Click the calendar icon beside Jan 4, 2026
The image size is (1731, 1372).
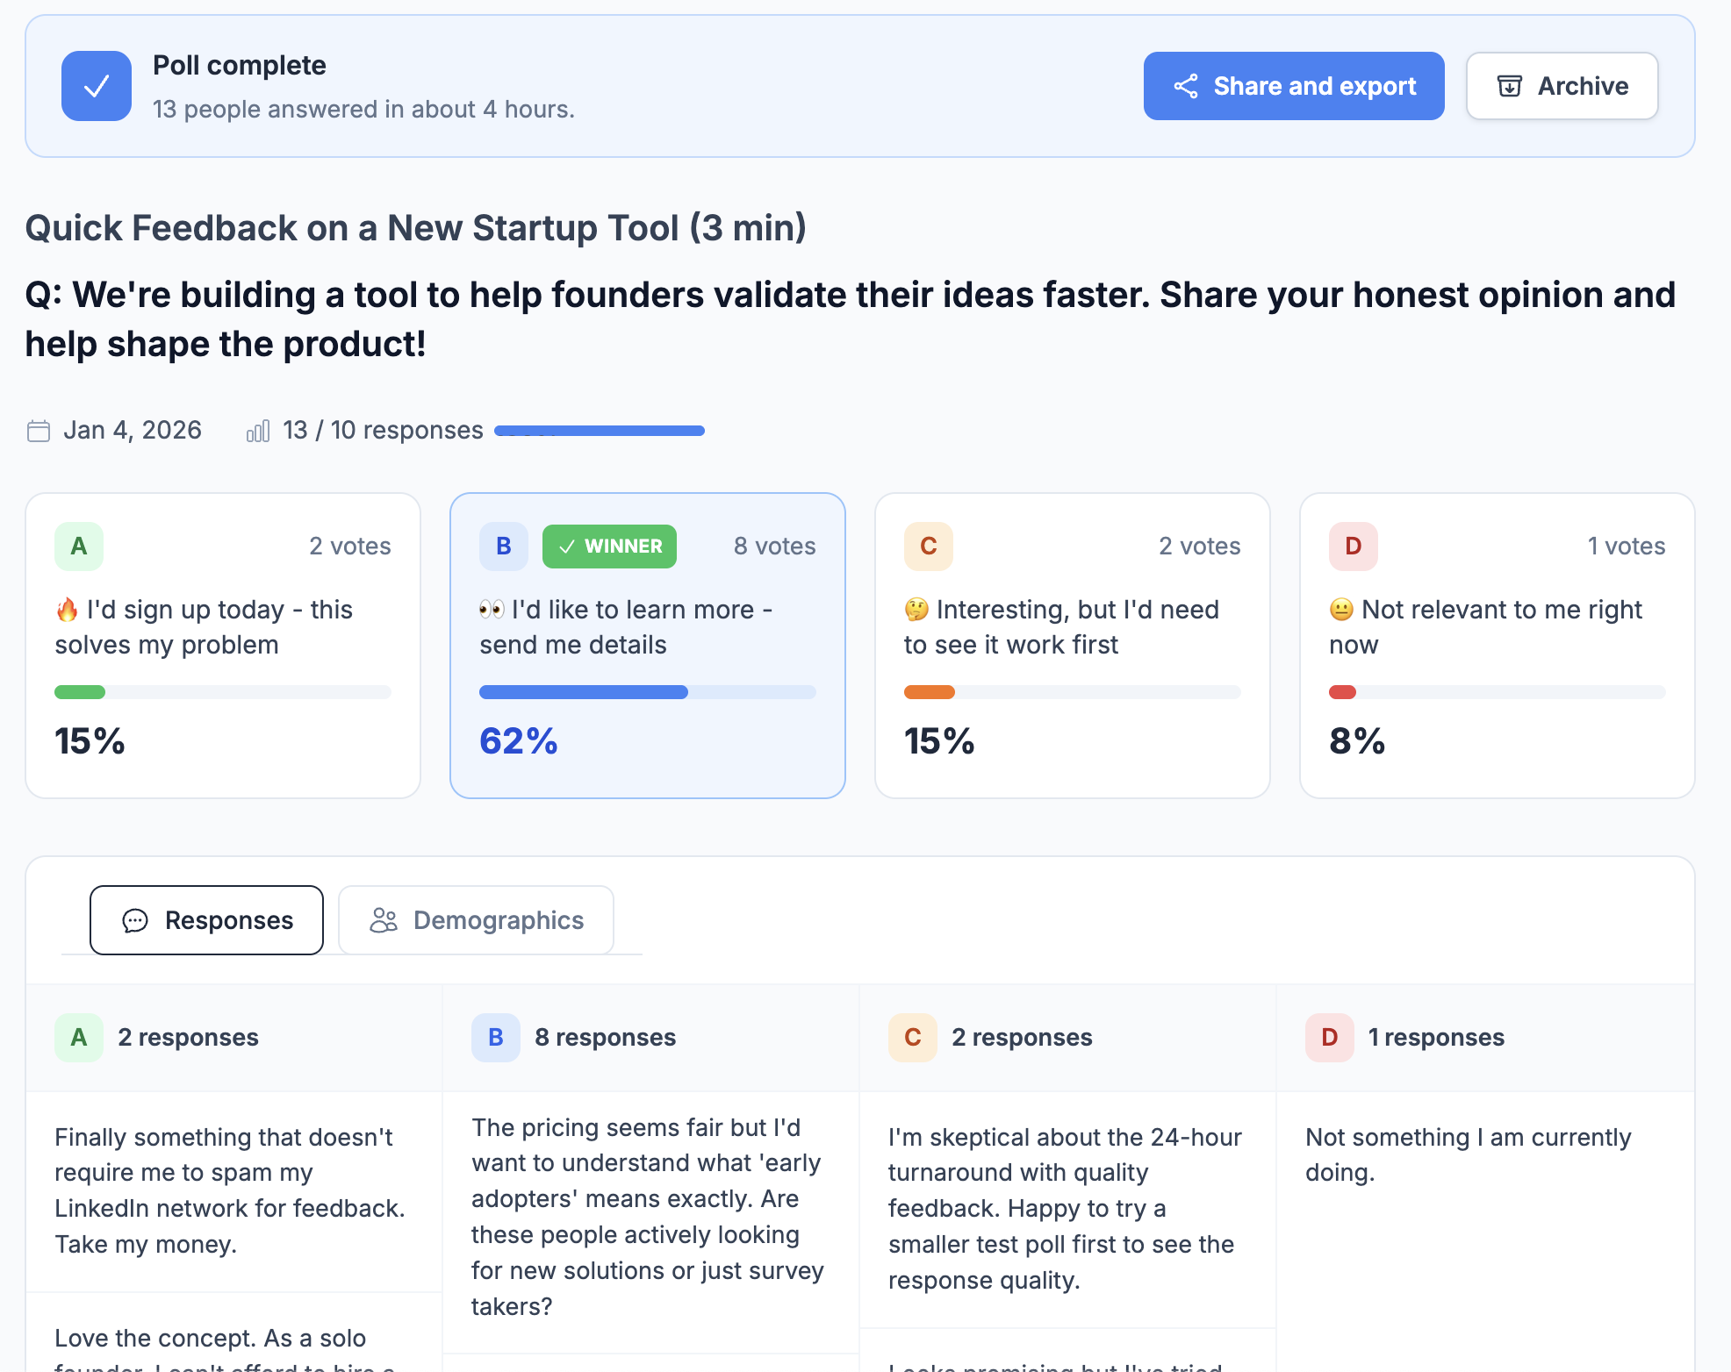coord(39,431)
